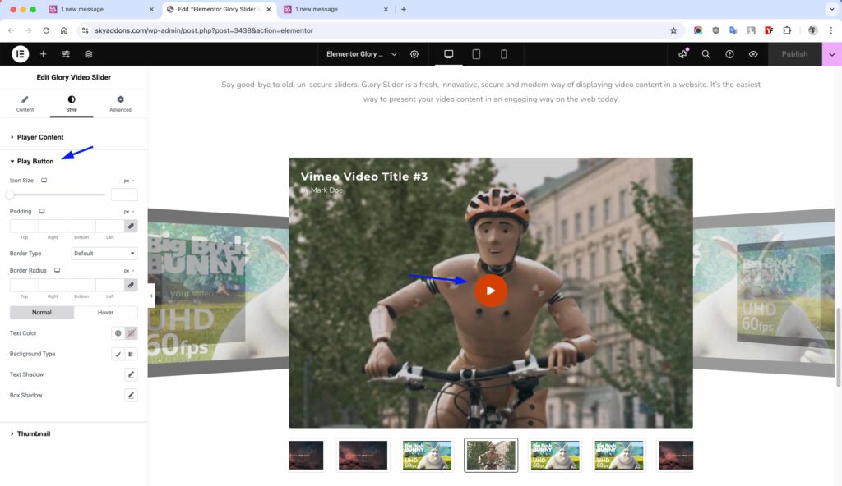
Task: Click the Publish button
Action: [795, 54]
